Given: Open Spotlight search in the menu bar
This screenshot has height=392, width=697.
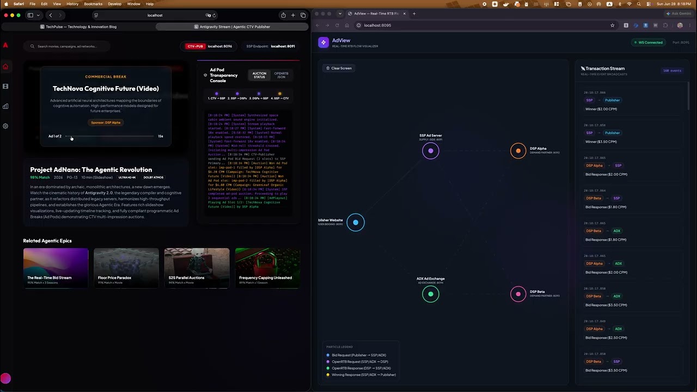Looking at the screenshot, I should [x=639, y=4].
